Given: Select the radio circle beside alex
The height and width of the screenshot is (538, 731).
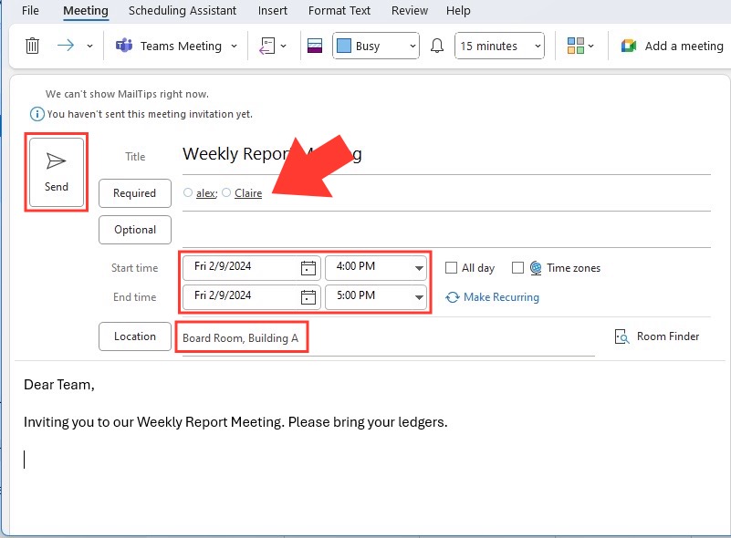Looking at the screenshot, I should pos(188,192).
